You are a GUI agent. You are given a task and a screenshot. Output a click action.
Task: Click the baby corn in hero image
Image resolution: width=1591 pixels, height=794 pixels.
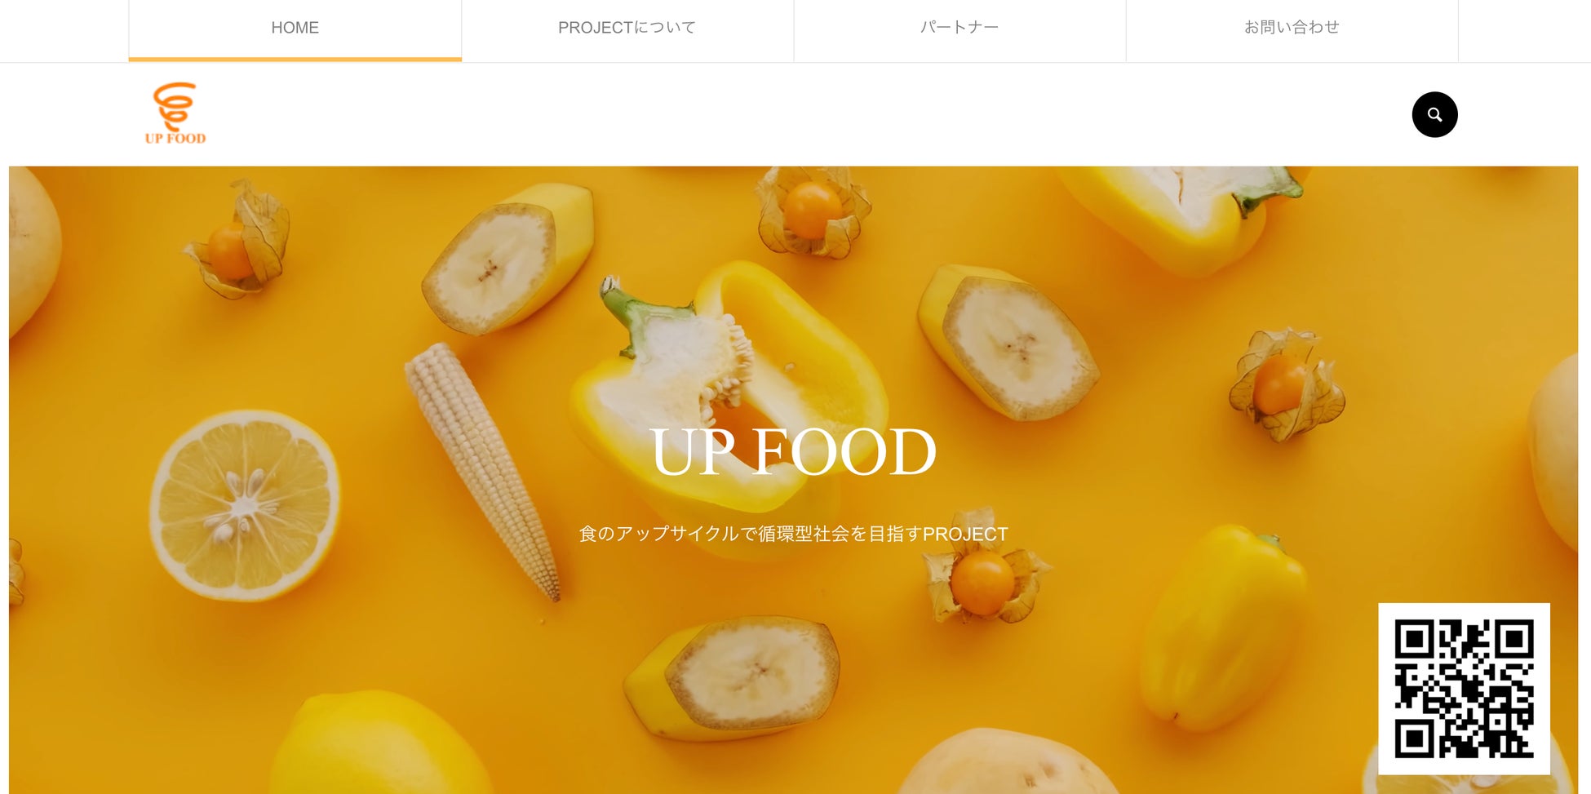[x=483, y=469]
